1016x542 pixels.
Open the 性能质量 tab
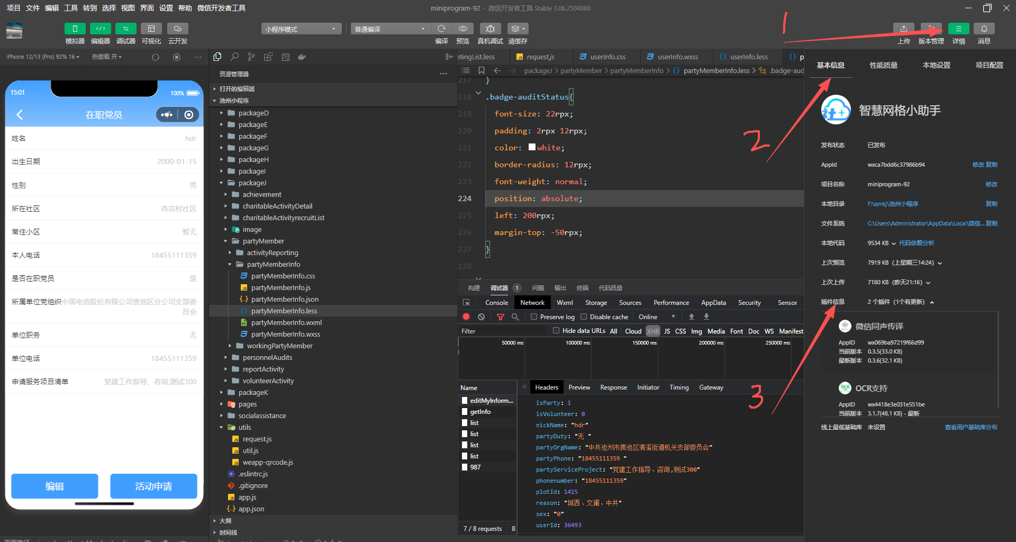[x=883, y=65]
